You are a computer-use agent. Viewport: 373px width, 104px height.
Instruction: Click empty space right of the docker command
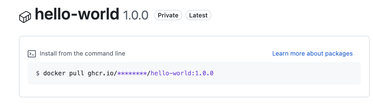(282, 74)
